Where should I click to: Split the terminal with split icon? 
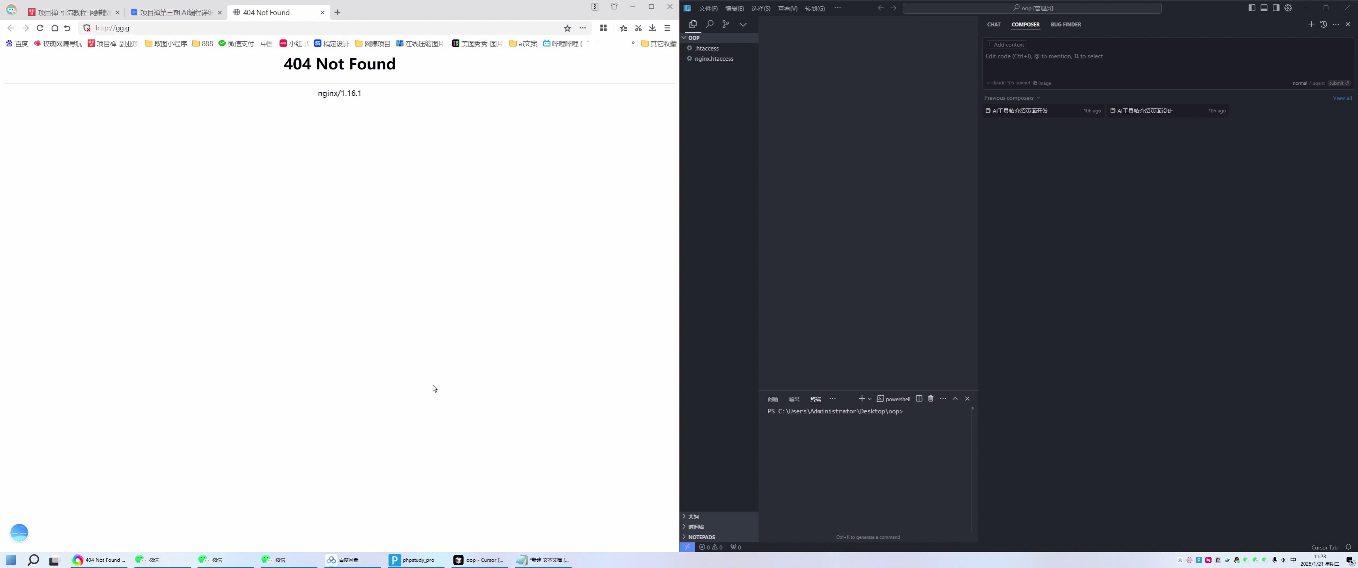click(x=919, y=399)
